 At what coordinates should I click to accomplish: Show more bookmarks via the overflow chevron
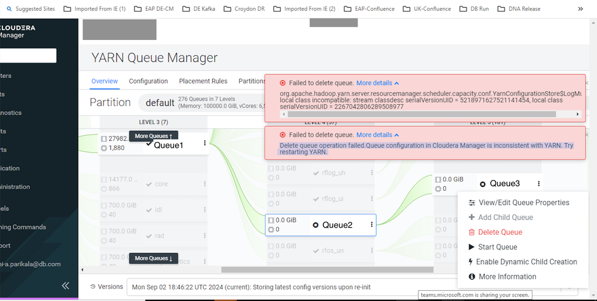(580, 9)
